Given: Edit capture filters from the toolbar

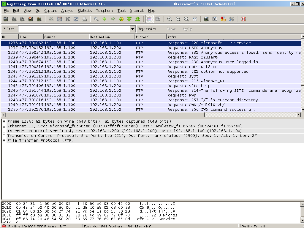Looking at the screenshot, I should pos(207,19).
